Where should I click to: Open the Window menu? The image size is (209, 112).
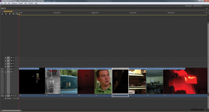point(31,3)
